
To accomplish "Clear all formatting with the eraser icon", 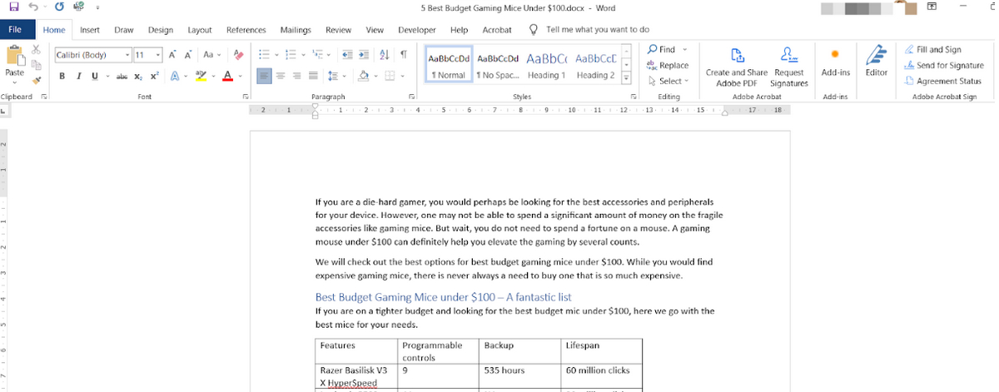I will coord(238,55).
